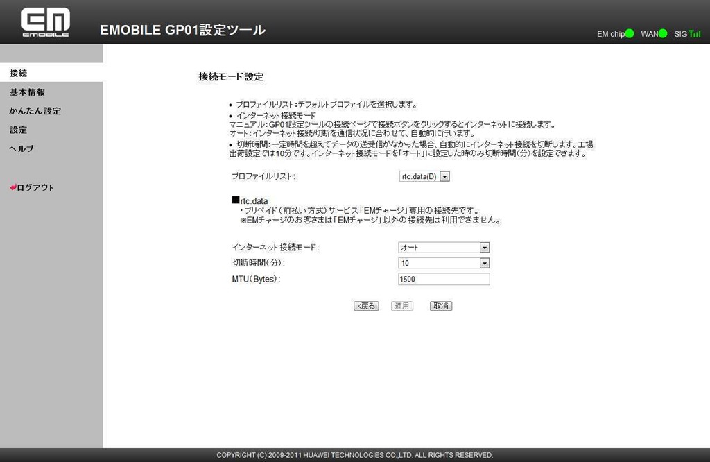This screenshot has height=462, width=710.
Task: Click the MTU(Bytes) label
Action: [x=256, y=279]
